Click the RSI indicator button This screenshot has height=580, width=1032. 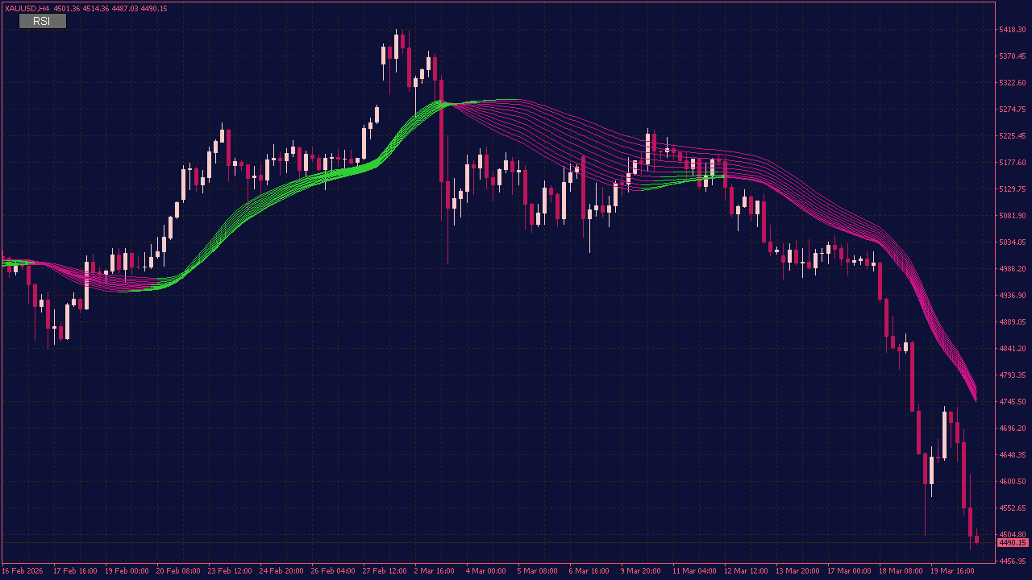click(x=41, y=21)
